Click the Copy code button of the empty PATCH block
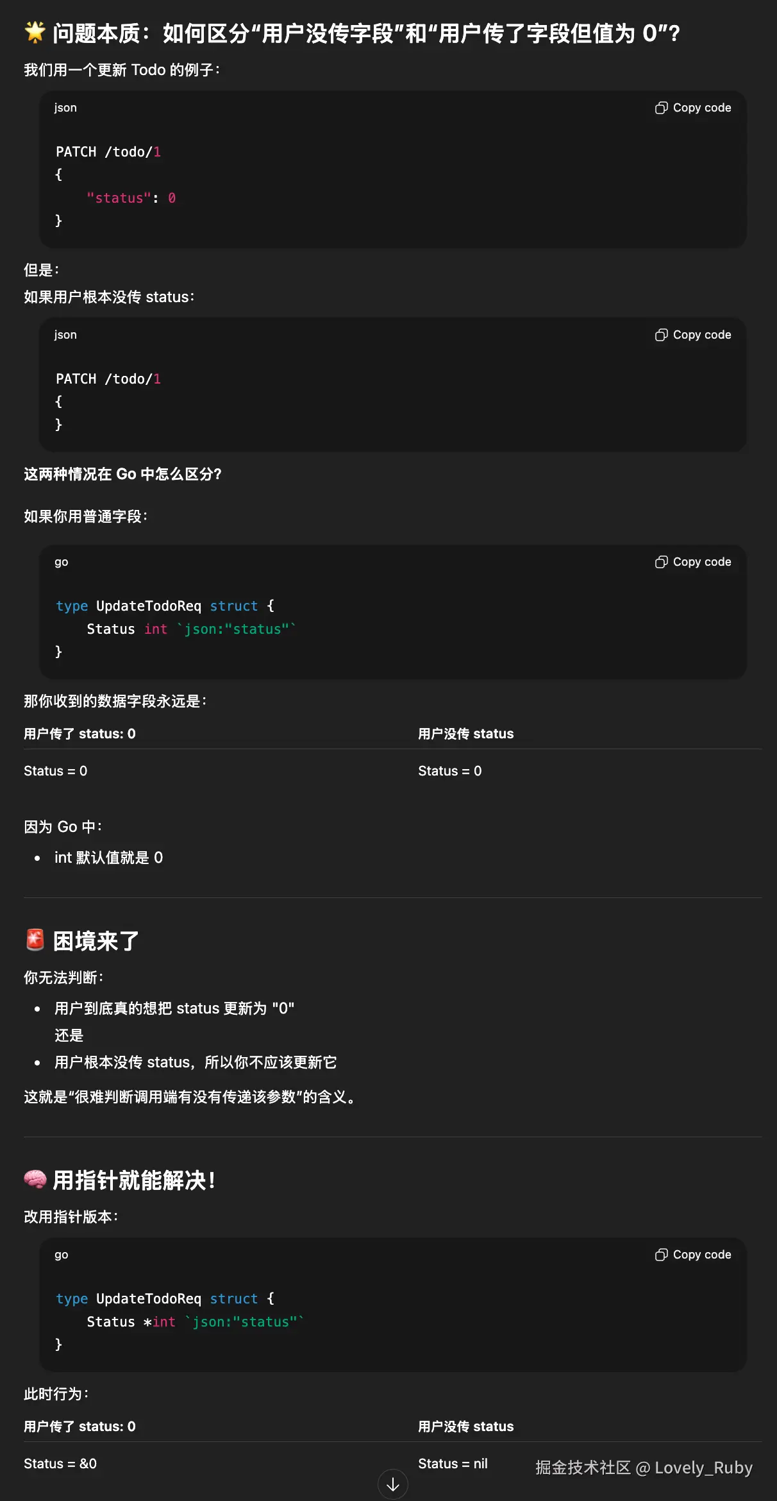The height and width of the screenshot is (1501, 777). (x=693, y=334)
